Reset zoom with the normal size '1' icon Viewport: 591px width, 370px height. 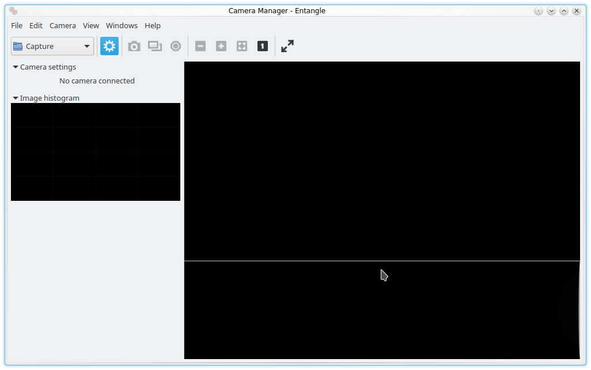263,46
